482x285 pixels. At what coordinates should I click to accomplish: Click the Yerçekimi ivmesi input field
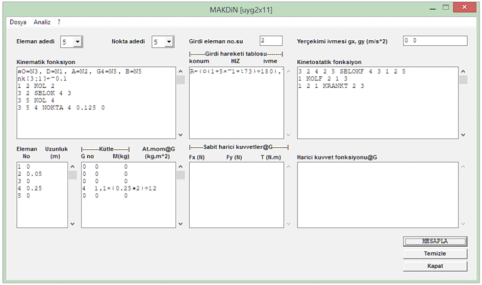click(x=435, y=41)
